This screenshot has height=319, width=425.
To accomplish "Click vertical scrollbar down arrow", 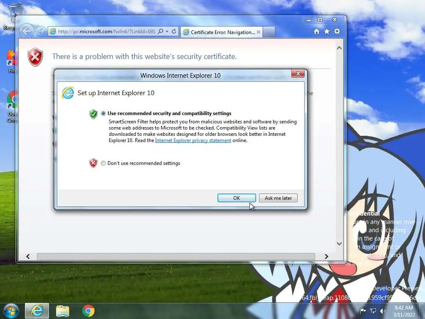I will (x=339, y=243).
